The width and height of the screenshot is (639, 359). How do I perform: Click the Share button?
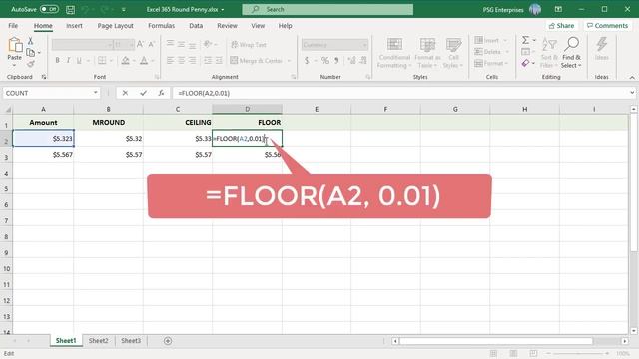[561, 26]
